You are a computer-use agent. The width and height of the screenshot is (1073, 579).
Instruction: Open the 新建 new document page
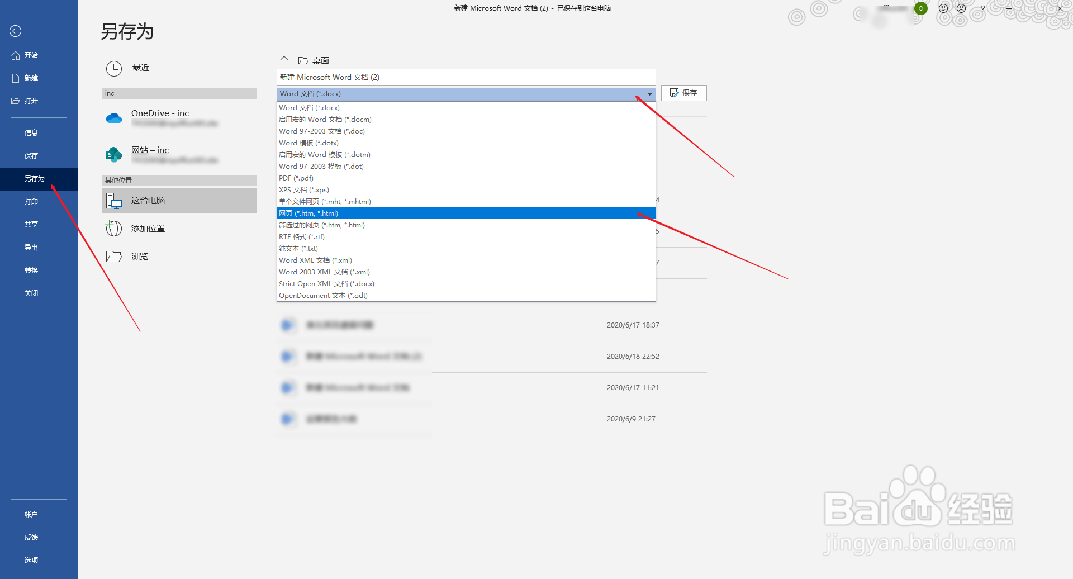39,78
